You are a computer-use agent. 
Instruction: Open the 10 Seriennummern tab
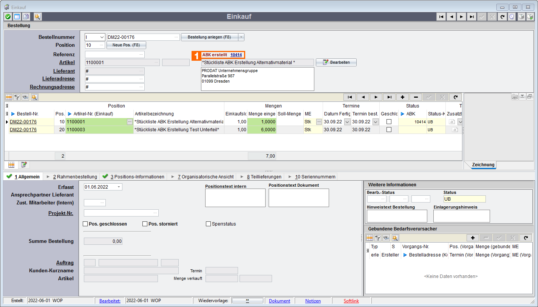[x=311, y=177]
